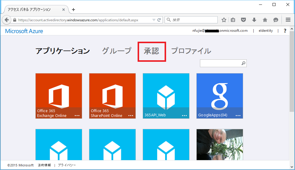The image size is (295, 170).
Task: Maximize the browser window
Action: [x=274, y=4]
